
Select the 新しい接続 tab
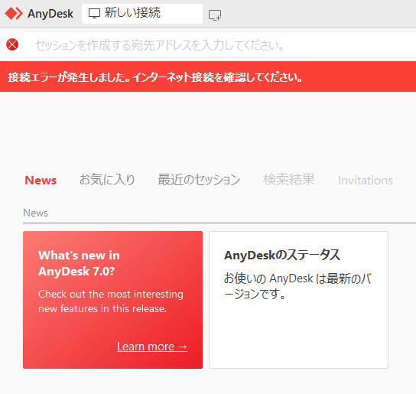point(142,14)
